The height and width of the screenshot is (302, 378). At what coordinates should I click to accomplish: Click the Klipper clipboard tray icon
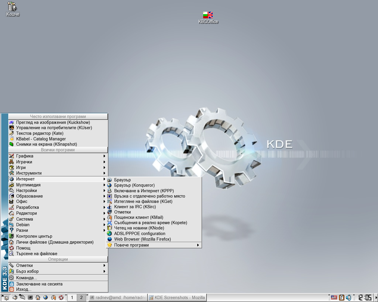pos(341,298)
